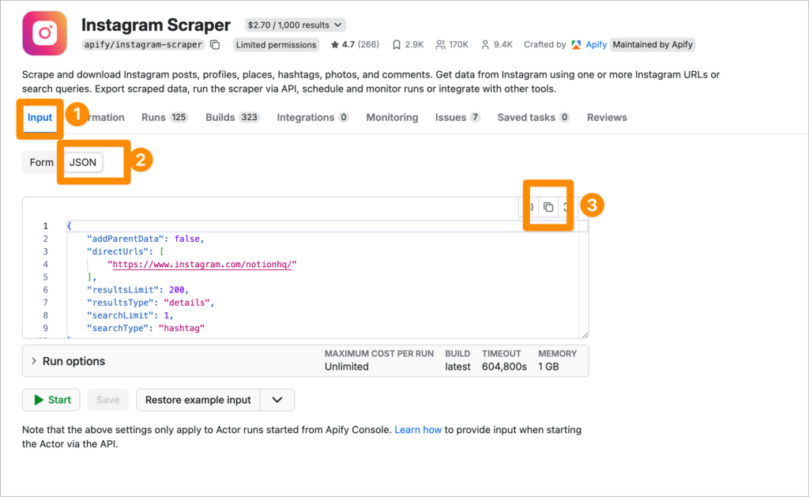Switch input view to JSON mode
Image resolution: width=809 pixels, height=497 pixels.
[x=83, y=162]
